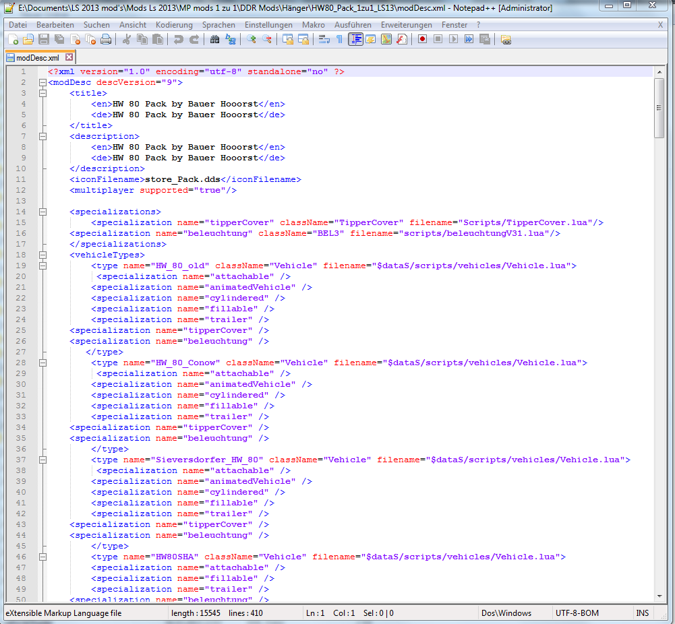Click the vertical scrollbar thumb

pos(659,108)
